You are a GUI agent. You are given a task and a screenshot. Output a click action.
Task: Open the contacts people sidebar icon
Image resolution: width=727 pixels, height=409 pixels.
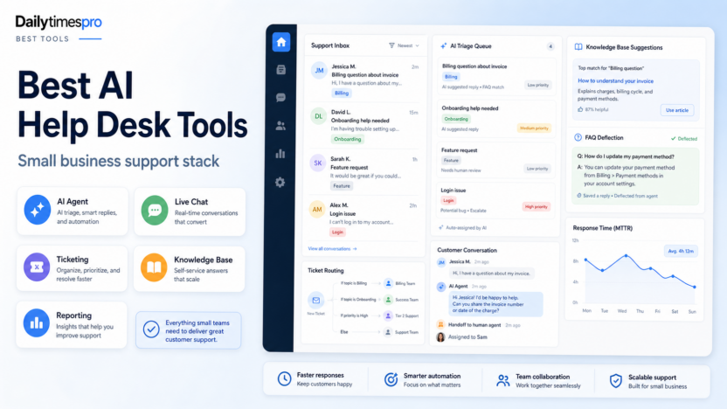280,126
